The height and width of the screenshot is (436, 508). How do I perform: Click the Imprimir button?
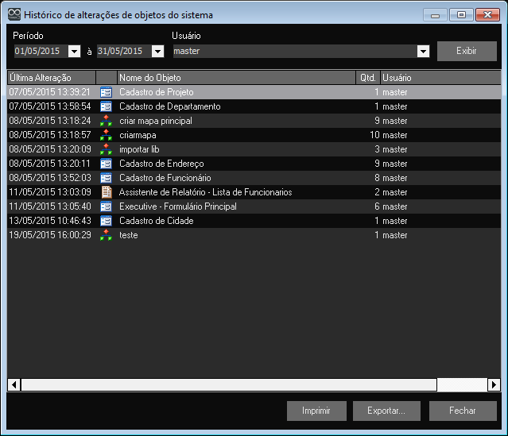[316, 411]
